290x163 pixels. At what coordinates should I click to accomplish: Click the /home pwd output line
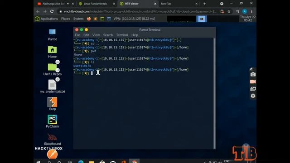pos(78,55)
